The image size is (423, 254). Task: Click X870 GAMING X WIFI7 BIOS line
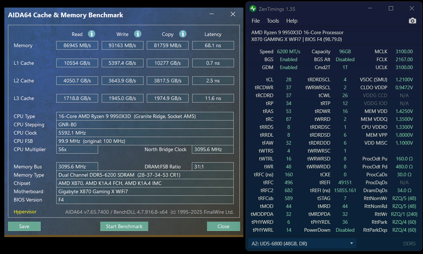pyautogui.click(x=296, y=39)
